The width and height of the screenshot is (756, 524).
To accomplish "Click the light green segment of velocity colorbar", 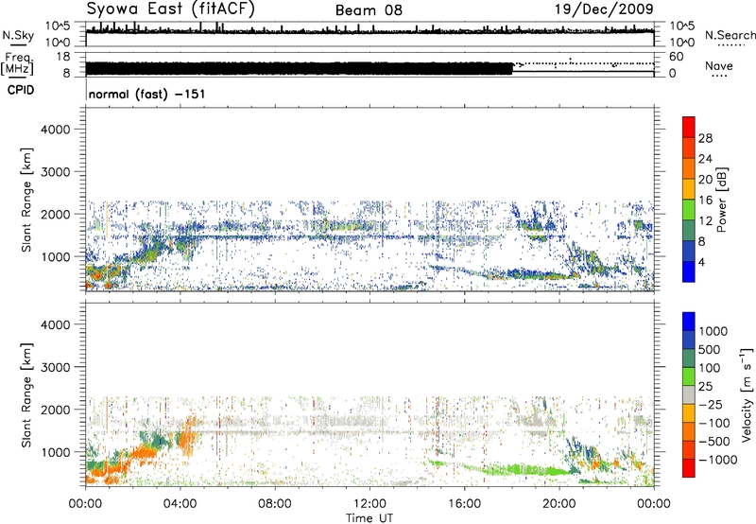I will pyautogui.click(x=689, y=376).
